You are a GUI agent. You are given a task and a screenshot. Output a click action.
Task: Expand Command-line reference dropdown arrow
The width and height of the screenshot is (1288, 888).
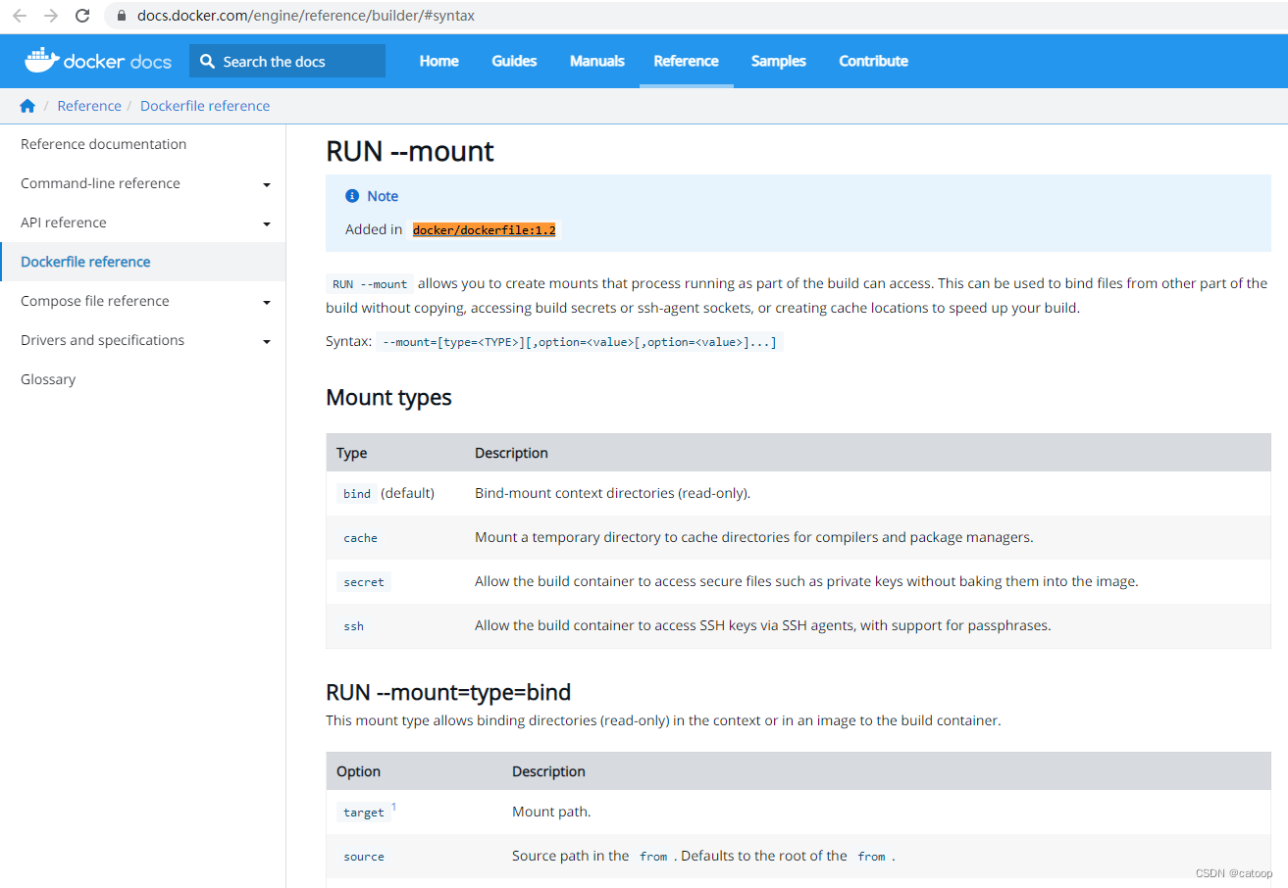(267, 184)
